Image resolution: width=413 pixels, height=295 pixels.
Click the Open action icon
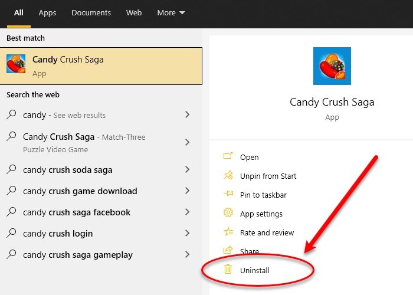228,156
